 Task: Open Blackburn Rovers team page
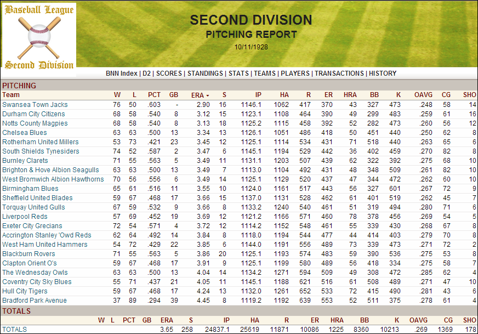point(29,254)
